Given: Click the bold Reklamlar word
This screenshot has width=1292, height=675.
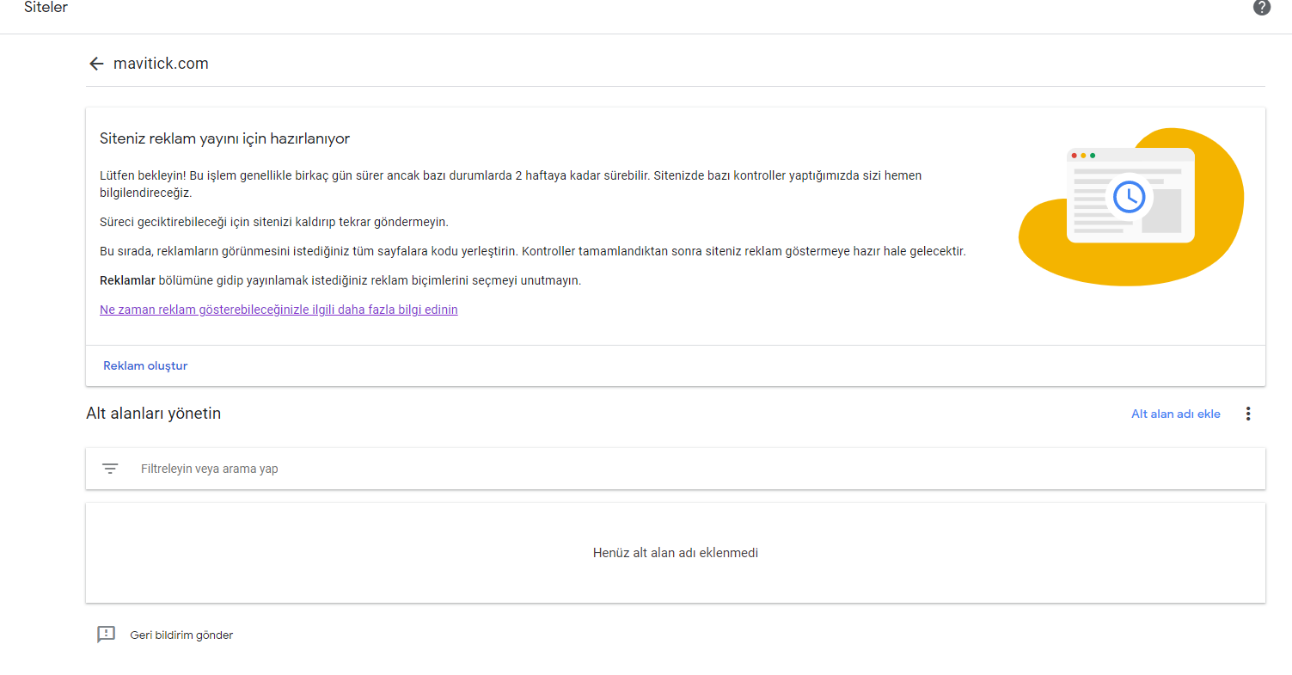Looking at the screenshot, I should pos(127,280).
